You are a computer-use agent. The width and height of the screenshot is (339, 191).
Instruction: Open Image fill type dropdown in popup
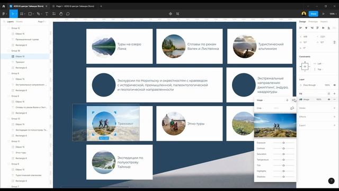click(x=261, y=100)
